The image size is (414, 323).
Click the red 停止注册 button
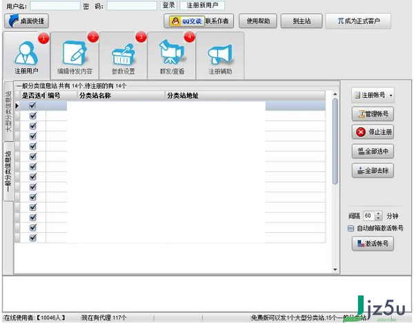[373, 132]
